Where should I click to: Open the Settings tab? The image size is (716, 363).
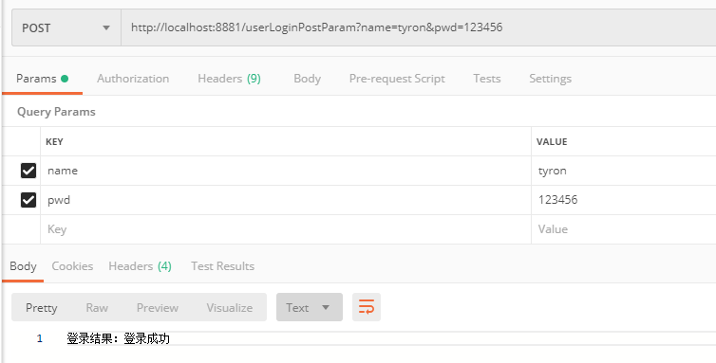pos(550,79)
